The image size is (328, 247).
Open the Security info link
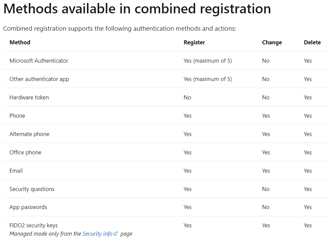click(x=98, y=234)
